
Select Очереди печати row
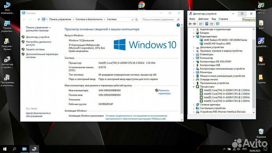point(209,80)
